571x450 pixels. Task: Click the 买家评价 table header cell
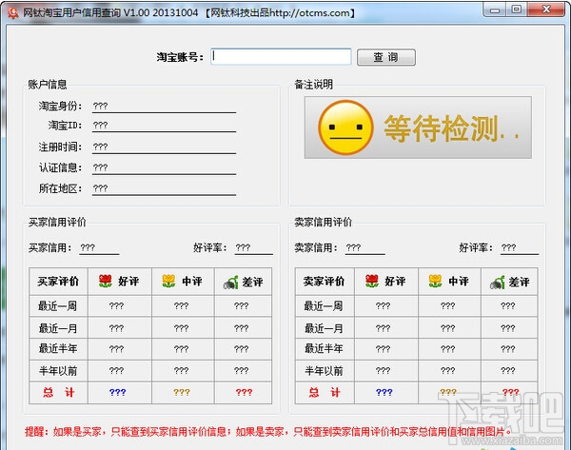click(58, 282)
